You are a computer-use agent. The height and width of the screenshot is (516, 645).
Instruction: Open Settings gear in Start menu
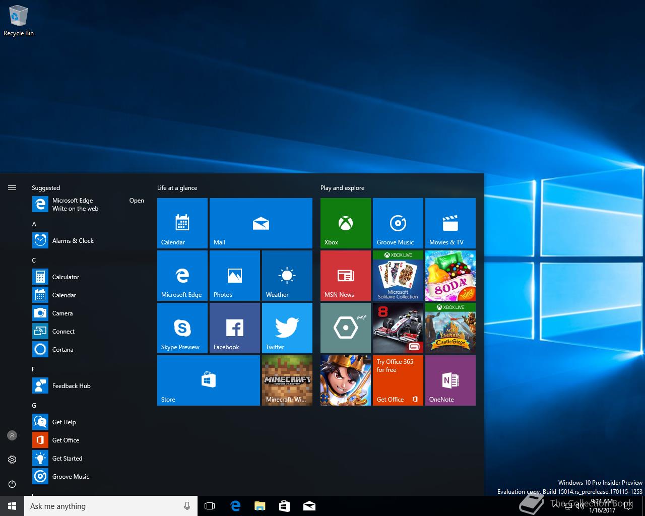pos(12,460)
